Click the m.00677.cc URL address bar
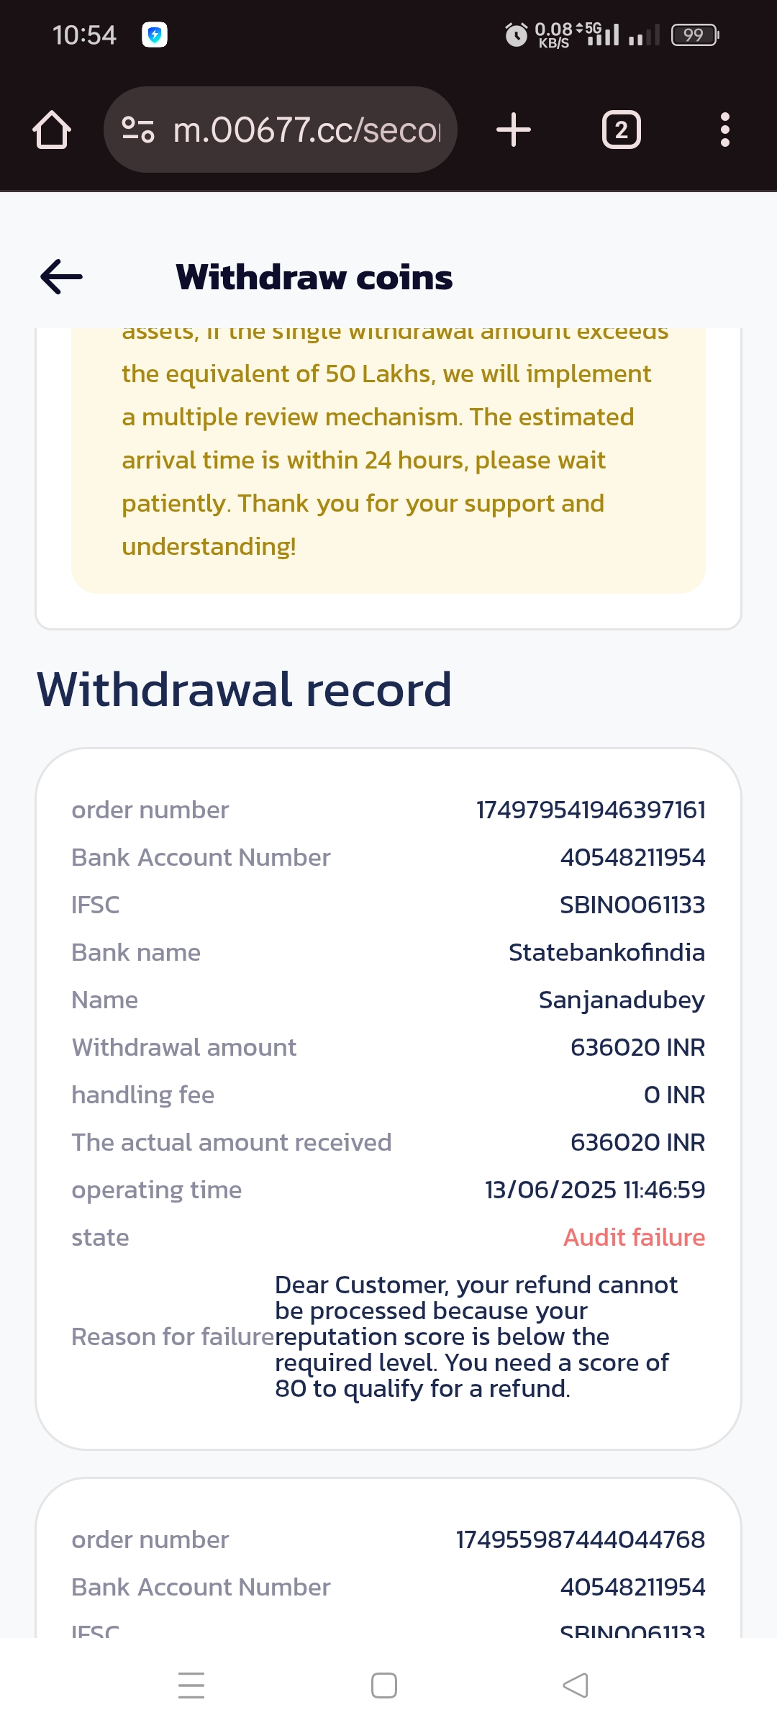 point(306,130)
